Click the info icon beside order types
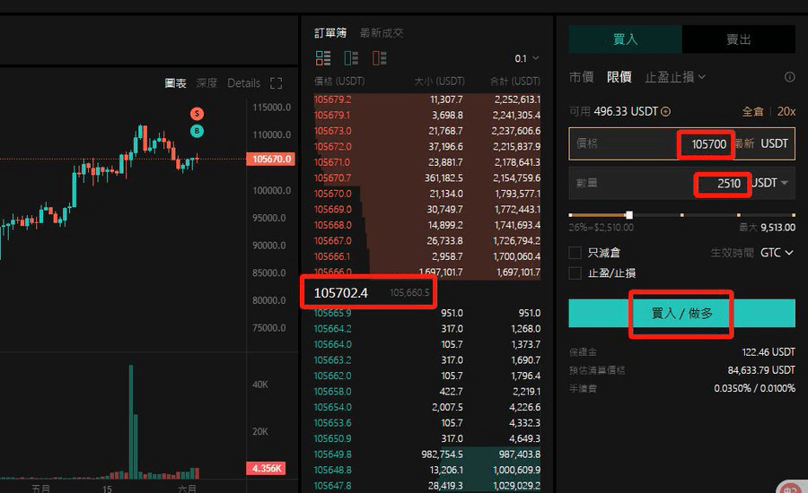808x493 pixels. coord(789,77)
